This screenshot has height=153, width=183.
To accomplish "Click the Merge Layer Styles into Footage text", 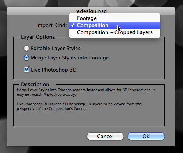I will [70, 58].
